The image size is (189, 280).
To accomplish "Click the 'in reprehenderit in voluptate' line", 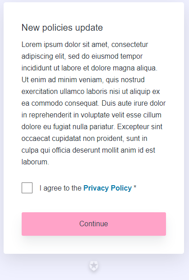I will click(91, 115).
